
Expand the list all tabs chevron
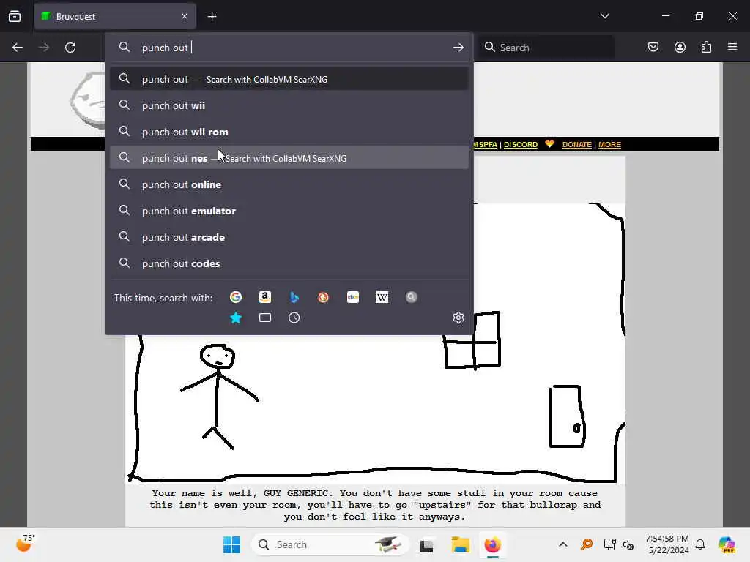pos(604,16)
